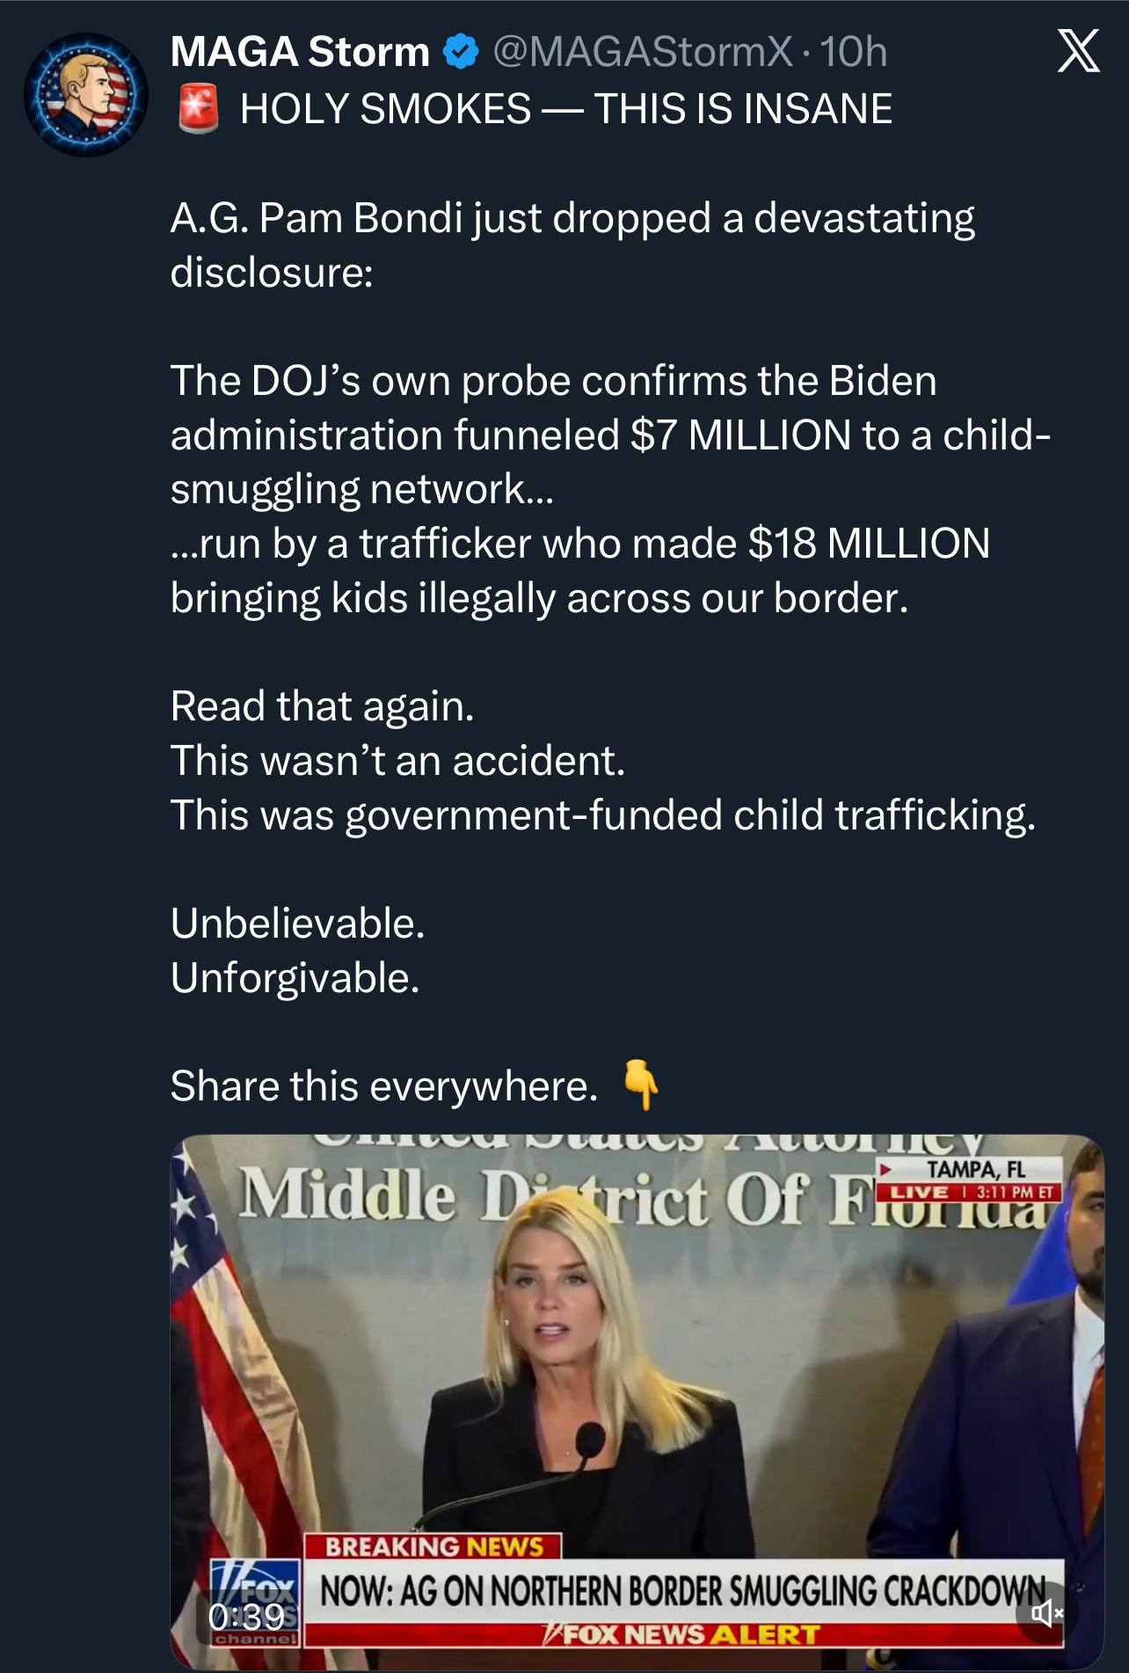Unmute the video with the speaker icon

pos(1046,1612)
